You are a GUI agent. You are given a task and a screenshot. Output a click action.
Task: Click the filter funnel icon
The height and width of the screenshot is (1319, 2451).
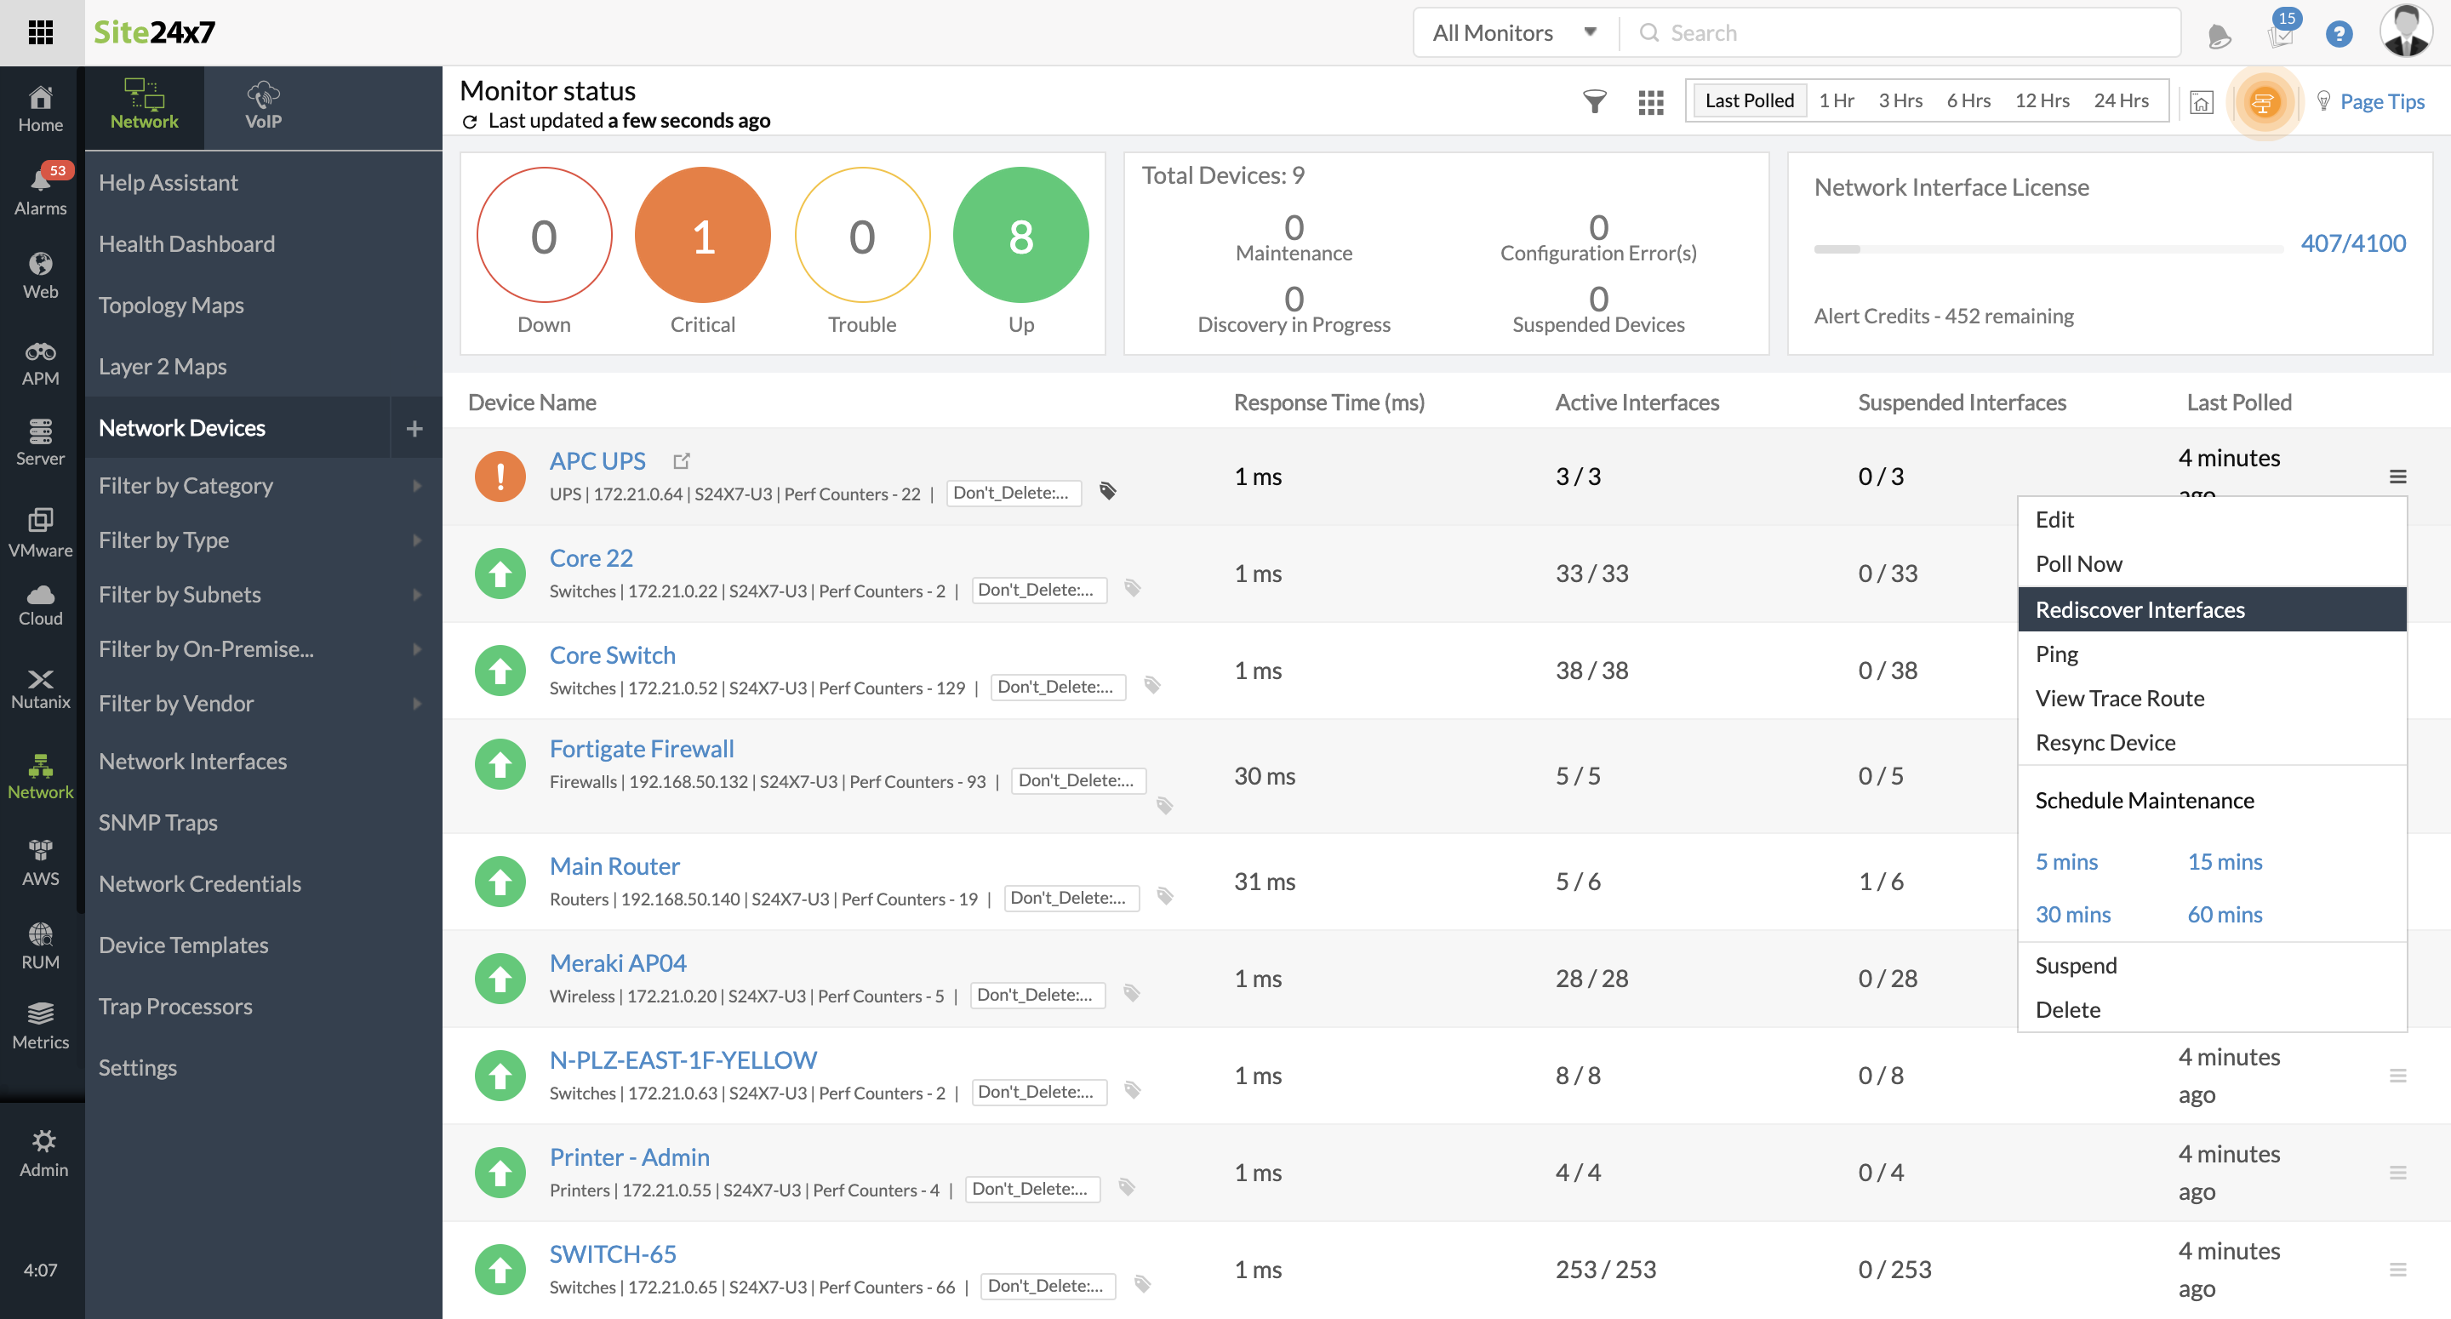pyautogui.click(x=1594, y=101)
